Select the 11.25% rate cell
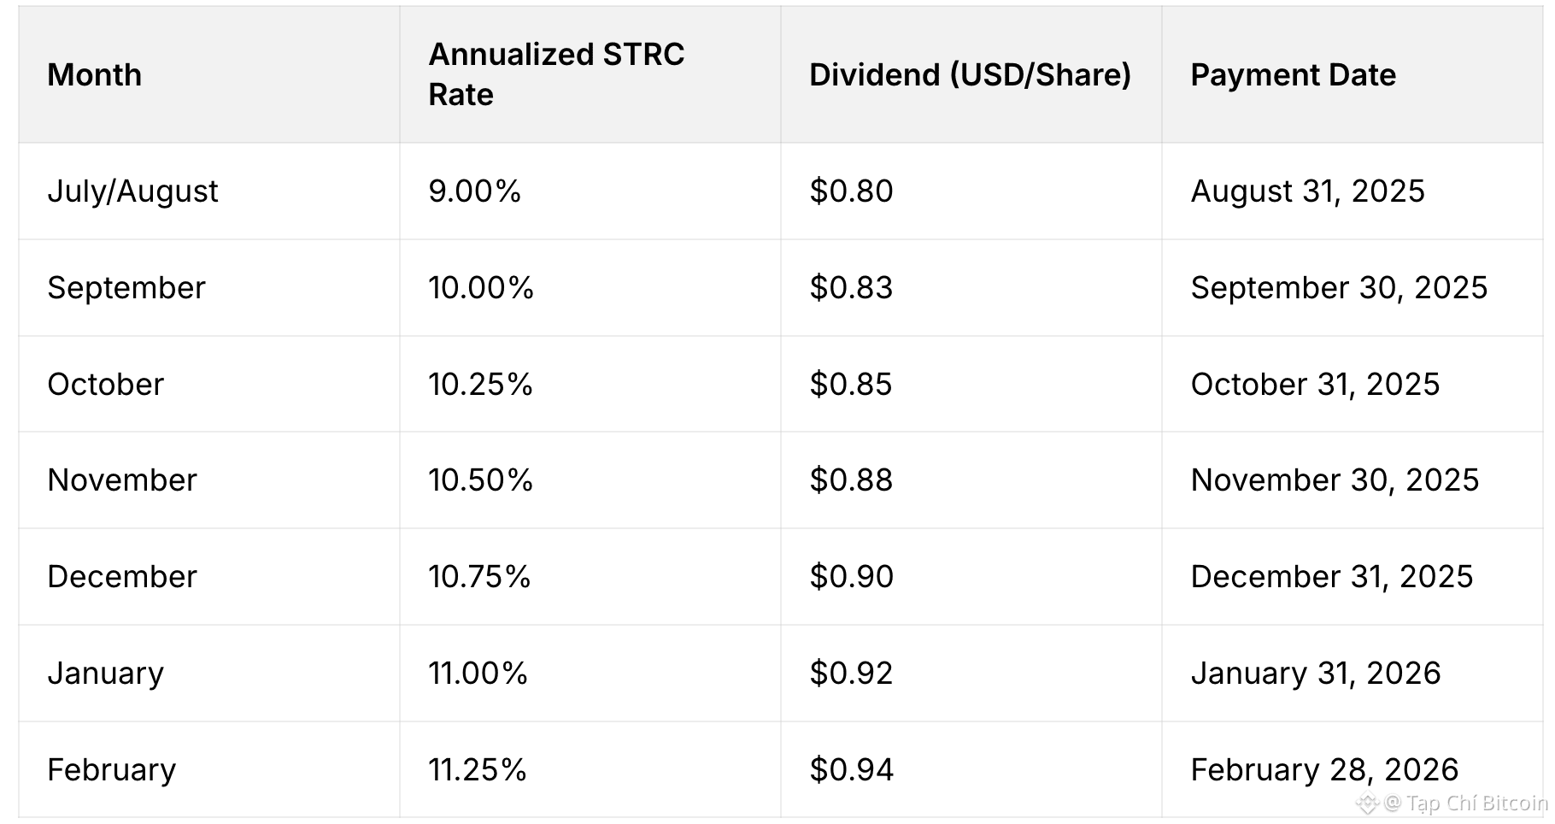 pyautogui.click(x=478, y=769)
